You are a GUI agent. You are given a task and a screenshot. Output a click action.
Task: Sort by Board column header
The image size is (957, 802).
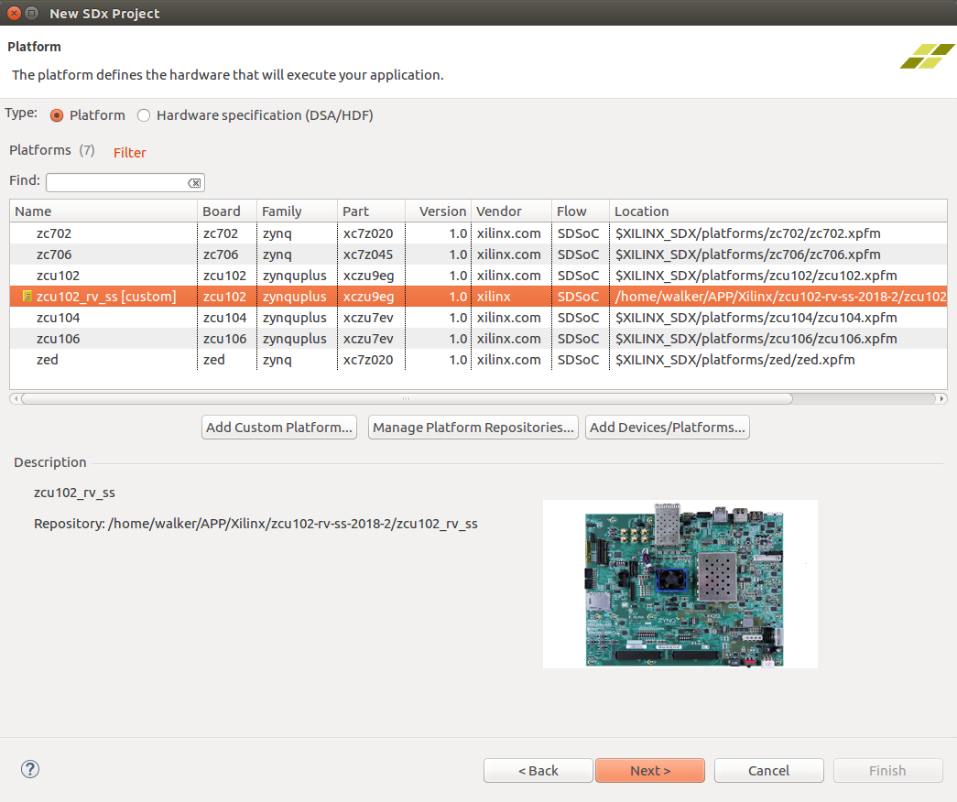pyautogui.click(x=227, y=211)
